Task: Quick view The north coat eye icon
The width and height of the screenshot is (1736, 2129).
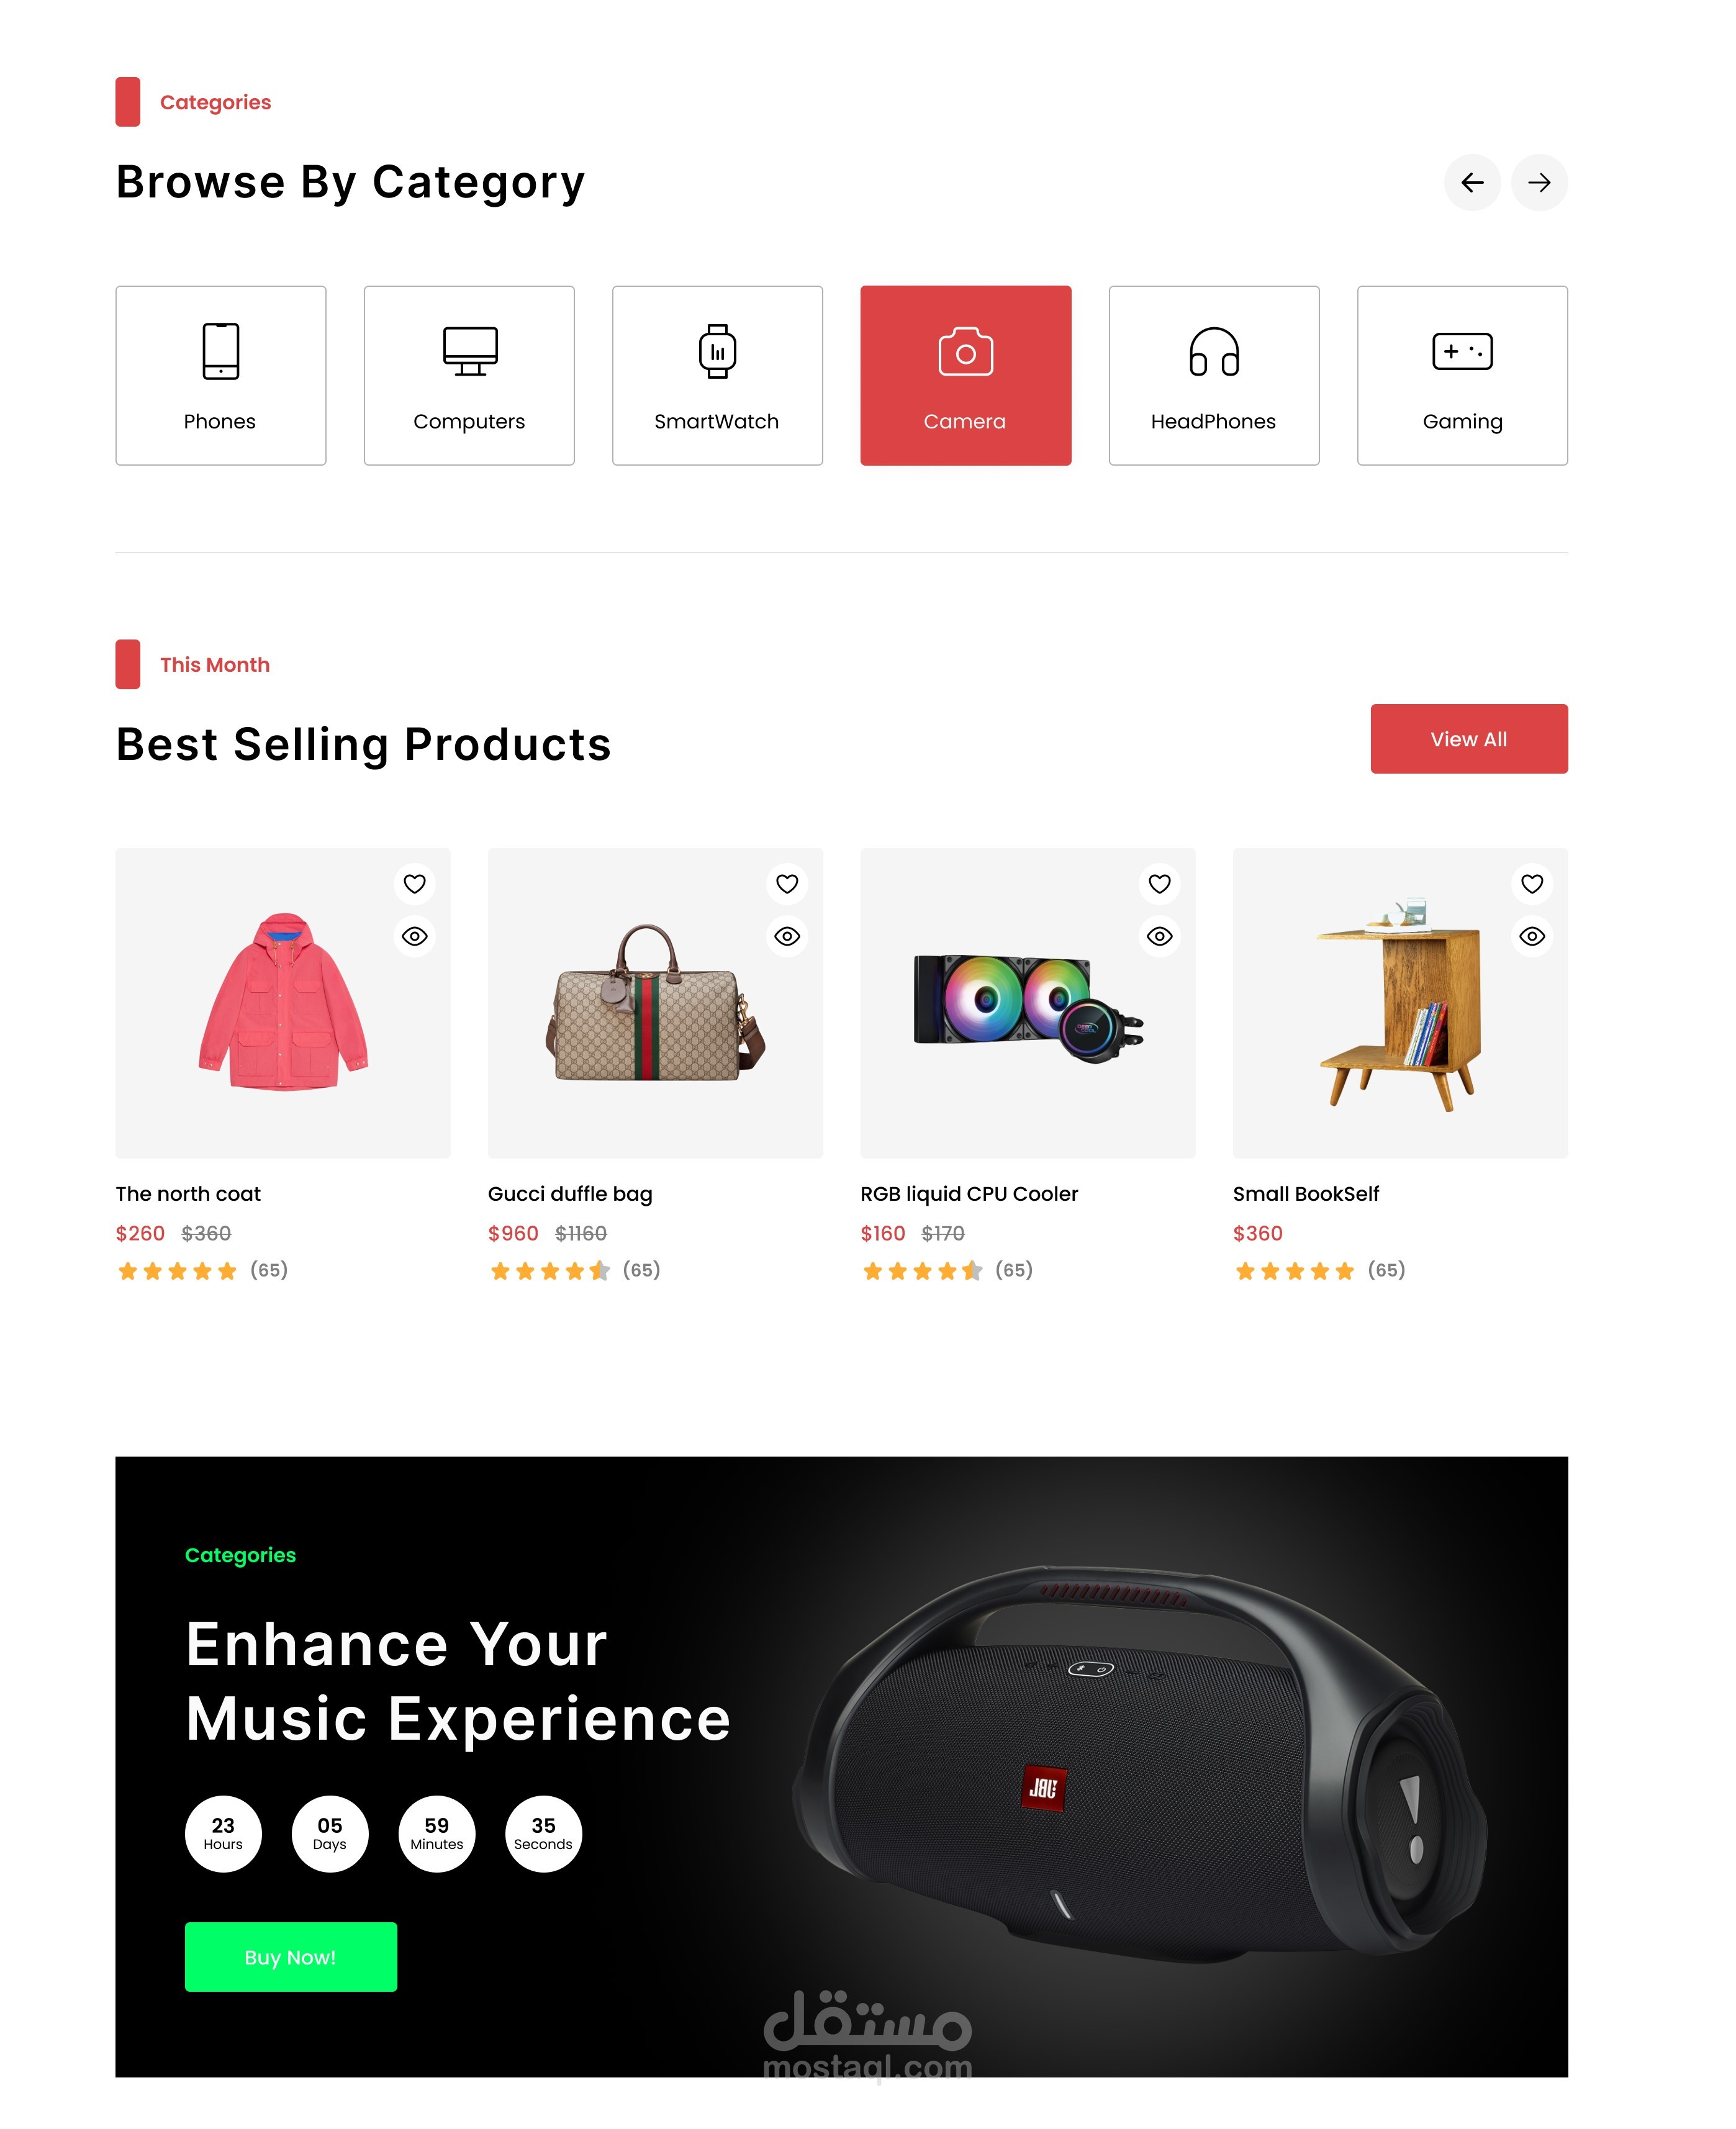Action: (415, 937)
